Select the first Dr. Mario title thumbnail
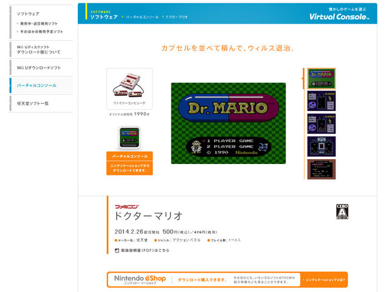Image resolution: width=389 pixels, height=292 pixels. tap(322, 79)
